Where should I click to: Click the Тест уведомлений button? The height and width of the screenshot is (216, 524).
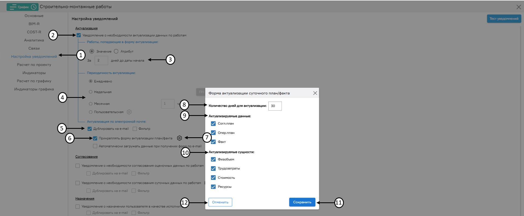tap(504, 19)
